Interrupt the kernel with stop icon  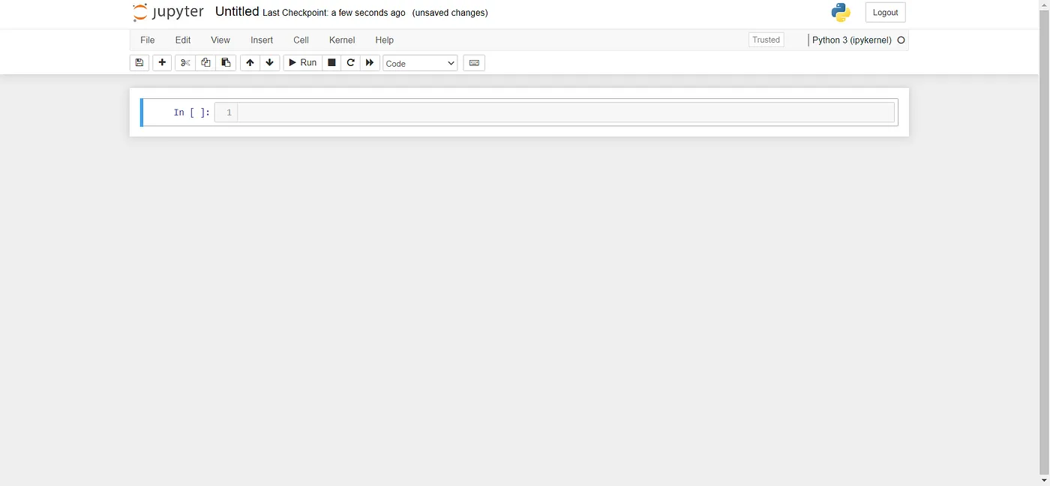(x=331, y=63)
